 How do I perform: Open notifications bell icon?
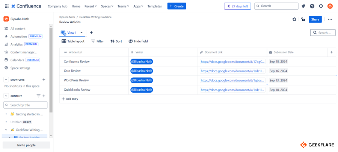[303, 6]
